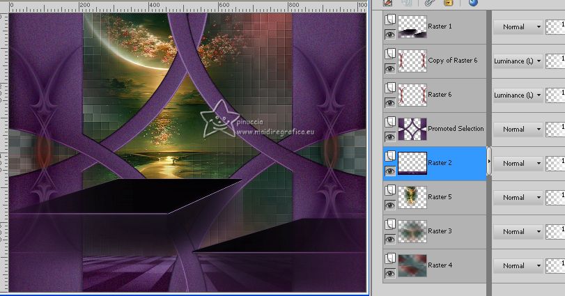Viewport: 565px width, 296px height.
Task: Click the horizontal ruler above the canvas
Action: pyautogui.click(x=187, y=6)
